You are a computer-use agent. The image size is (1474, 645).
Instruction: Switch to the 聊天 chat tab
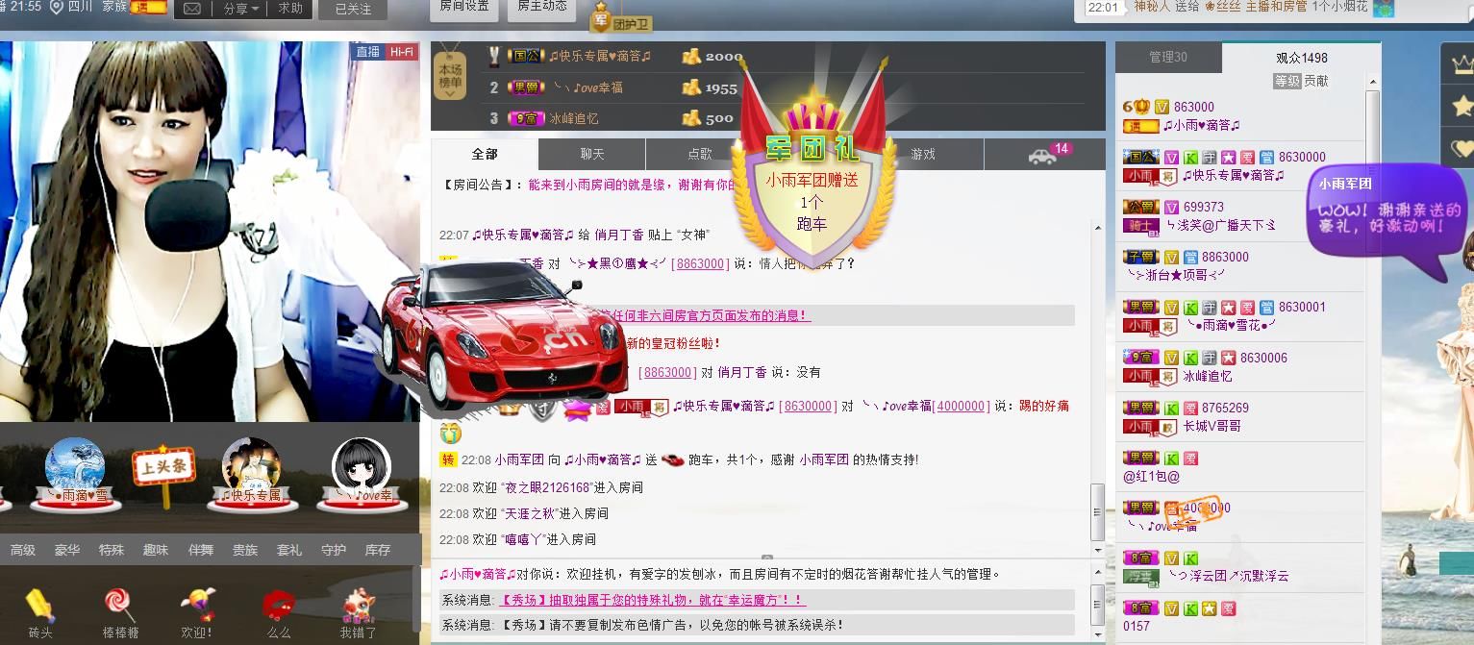coord(592,155)
